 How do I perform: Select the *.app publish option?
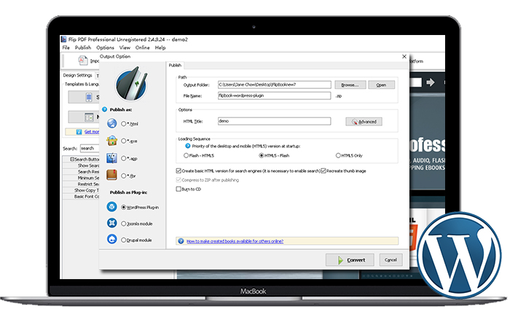click(x=124, y=158)
